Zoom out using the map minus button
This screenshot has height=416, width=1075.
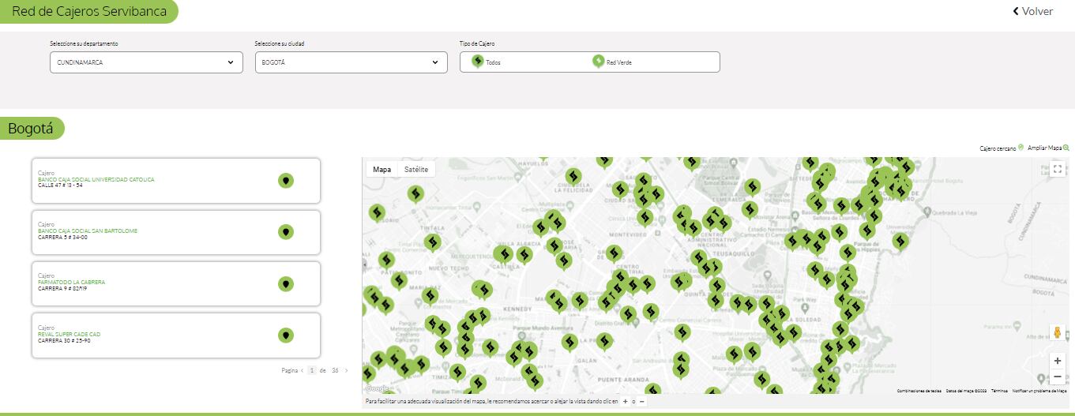tap(1058, 377)
